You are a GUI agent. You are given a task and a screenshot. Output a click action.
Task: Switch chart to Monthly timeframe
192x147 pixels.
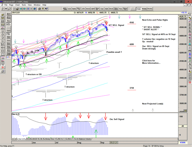coord(150,9)
